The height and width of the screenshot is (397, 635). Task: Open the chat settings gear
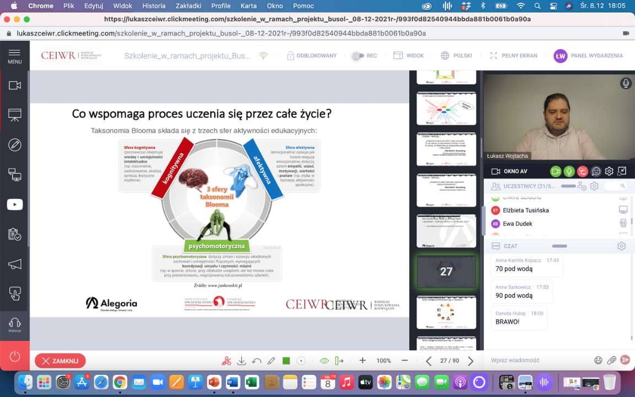pyautogui.click(x=622, y=246)
